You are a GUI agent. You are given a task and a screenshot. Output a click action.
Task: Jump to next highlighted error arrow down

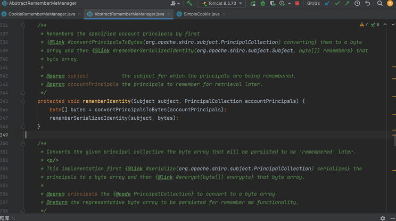[393, 24]
